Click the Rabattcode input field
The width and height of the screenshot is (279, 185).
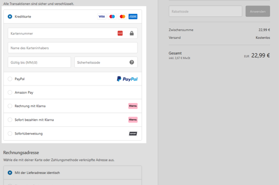pyautogui.click(x=205, y=12)
